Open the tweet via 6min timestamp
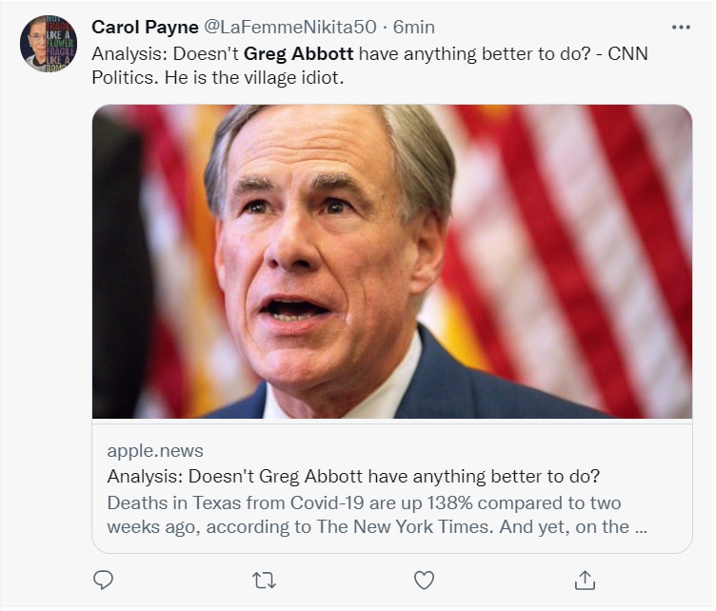 coord(414,27)
